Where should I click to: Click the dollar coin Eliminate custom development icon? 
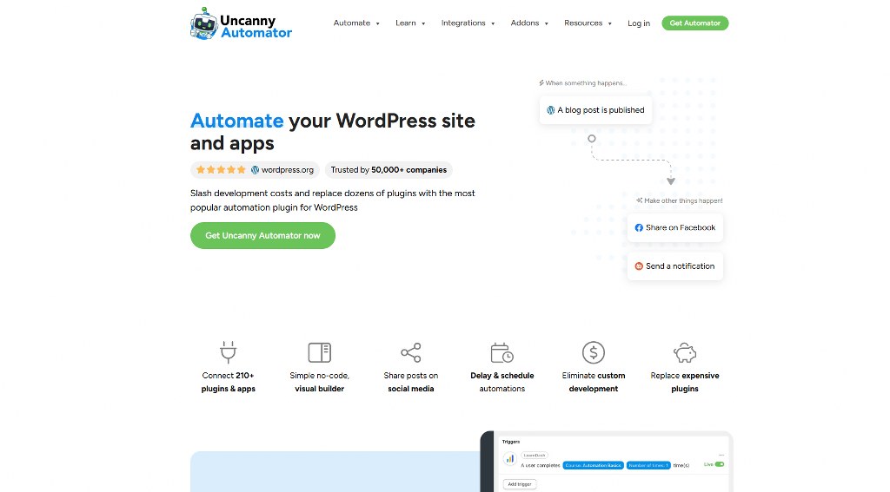click(594, 352)
